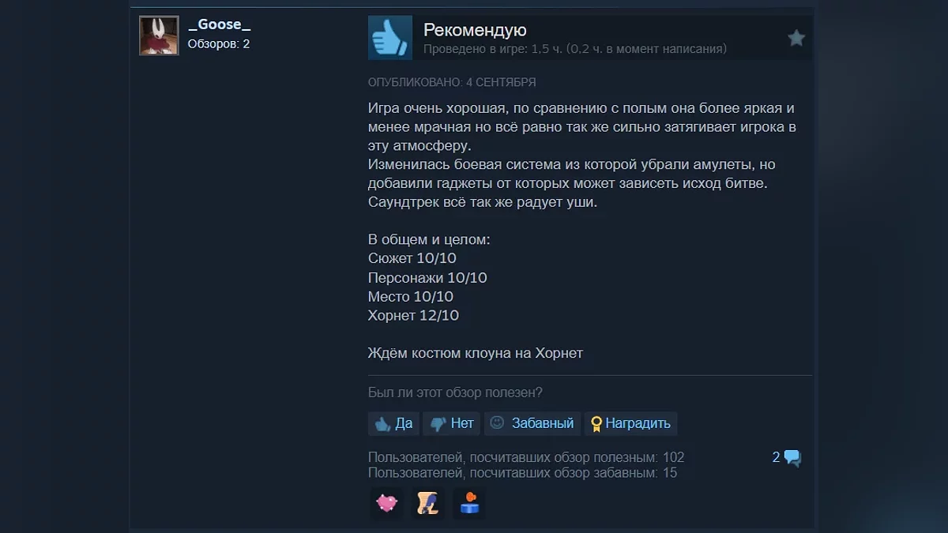Open comments via the speech bubble icon
948x533 pixels.
pyautogui.click(x=792, y=458)
